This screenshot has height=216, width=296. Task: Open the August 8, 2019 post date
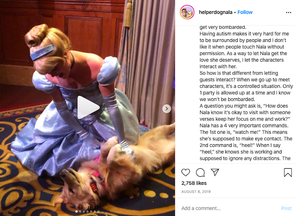pyautogui.click(x=196, y=192)
